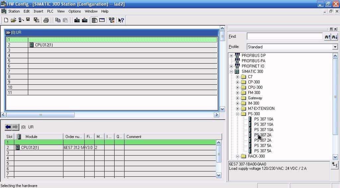Viewport: 340px width, 188px height.
Task: Click the rack view scroll right arrow
Action: coord(216,115)
